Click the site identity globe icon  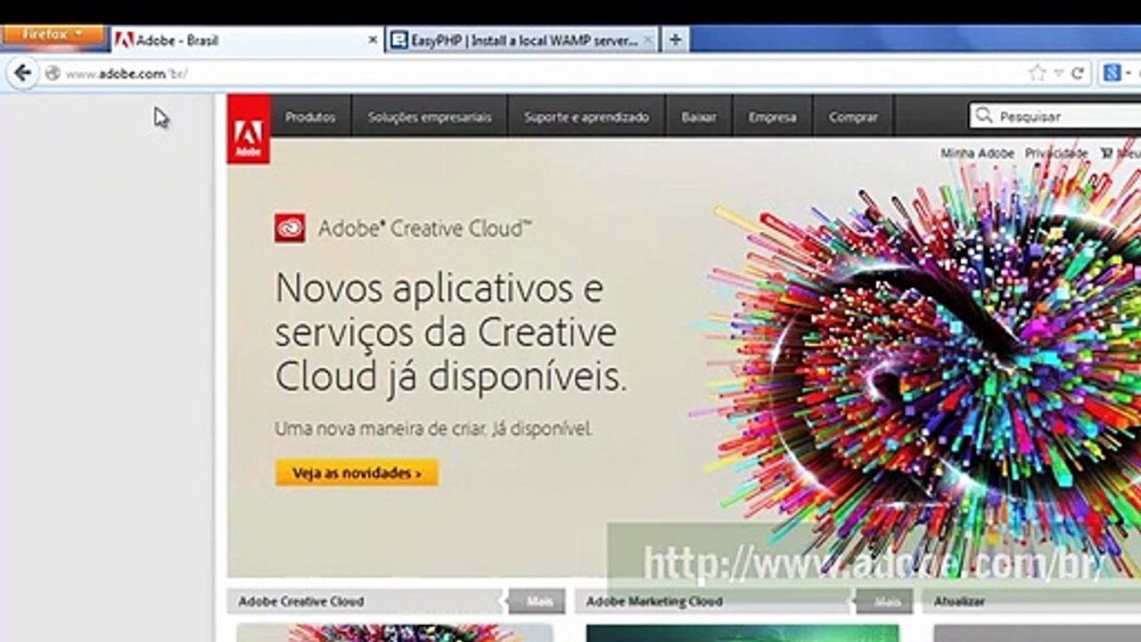point(53,73)
